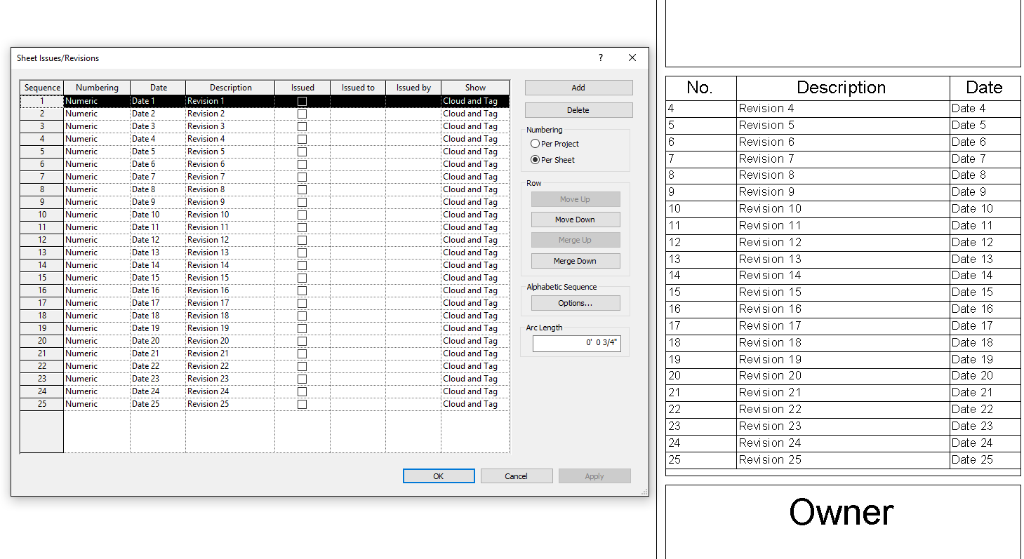Screen dimensions: 1024x559
Task: Select the Per Project numbering option
Action: [536, 144]
